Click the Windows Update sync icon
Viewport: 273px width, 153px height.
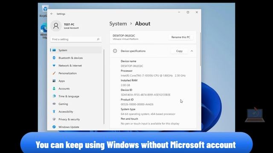[54, 127]
